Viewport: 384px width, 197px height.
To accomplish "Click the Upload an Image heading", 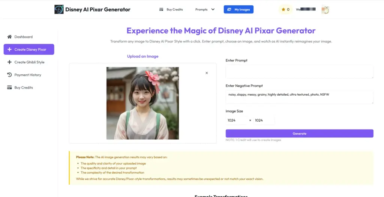I will [x=143, y=56].
